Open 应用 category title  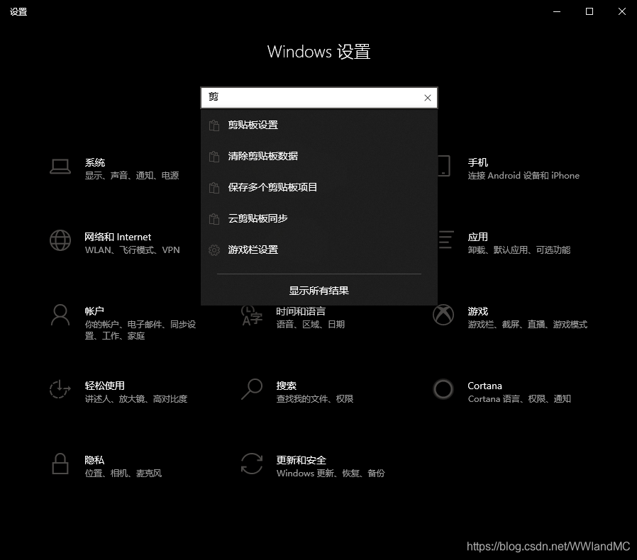point(478,237)
